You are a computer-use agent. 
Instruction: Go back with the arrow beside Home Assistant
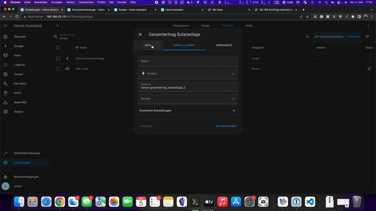[x=58, y=26]
